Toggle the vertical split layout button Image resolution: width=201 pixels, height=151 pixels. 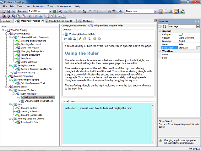170,11
